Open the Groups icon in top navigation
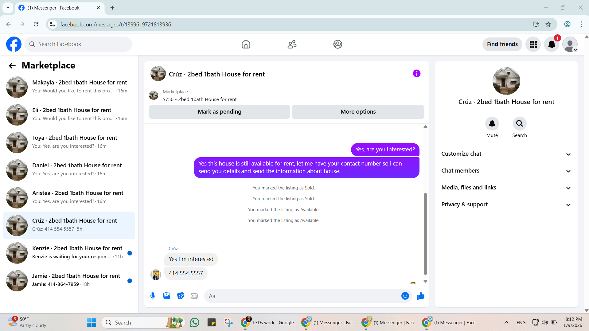Screen dimensions: 589x331 (338, 44)
